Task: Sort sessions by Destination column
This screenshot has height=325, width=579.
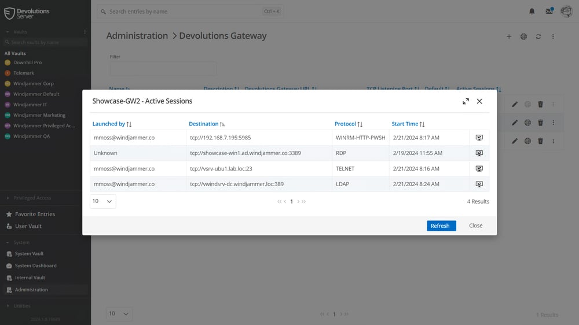Action: click(207, 124)
